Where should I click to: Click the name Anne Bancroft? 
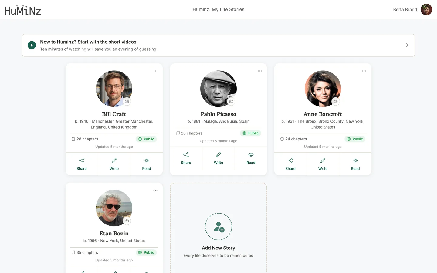[x=323, y=114]
